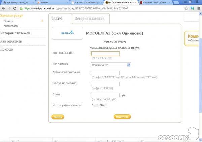This screenshot has height=142, width=202.
Task: Open Как оплатить in the sidebar
Action: point(11,41)
